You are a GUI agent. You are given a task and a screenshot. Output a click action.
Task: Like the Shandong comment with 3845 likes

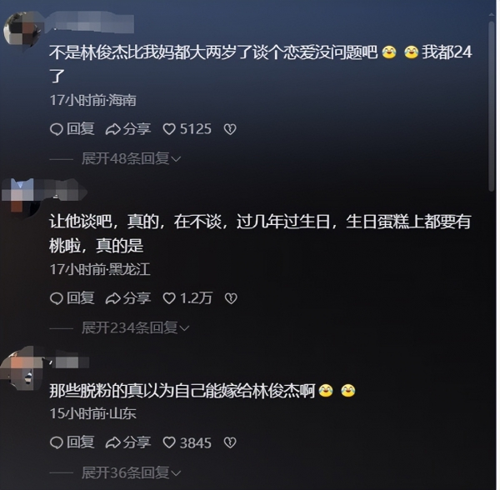click(169, 442)
